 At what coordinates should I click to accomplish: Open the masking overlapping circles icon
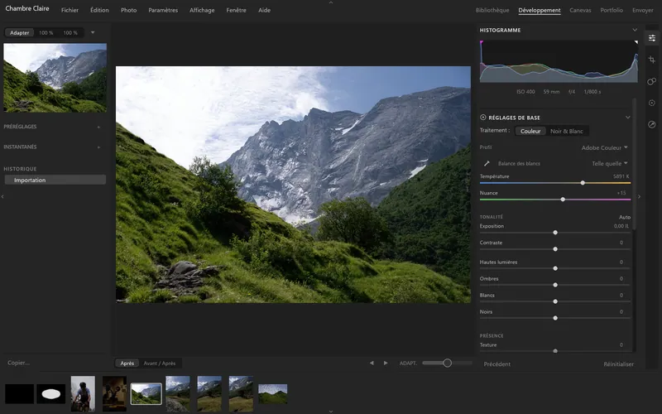click(x=652, y=81)
